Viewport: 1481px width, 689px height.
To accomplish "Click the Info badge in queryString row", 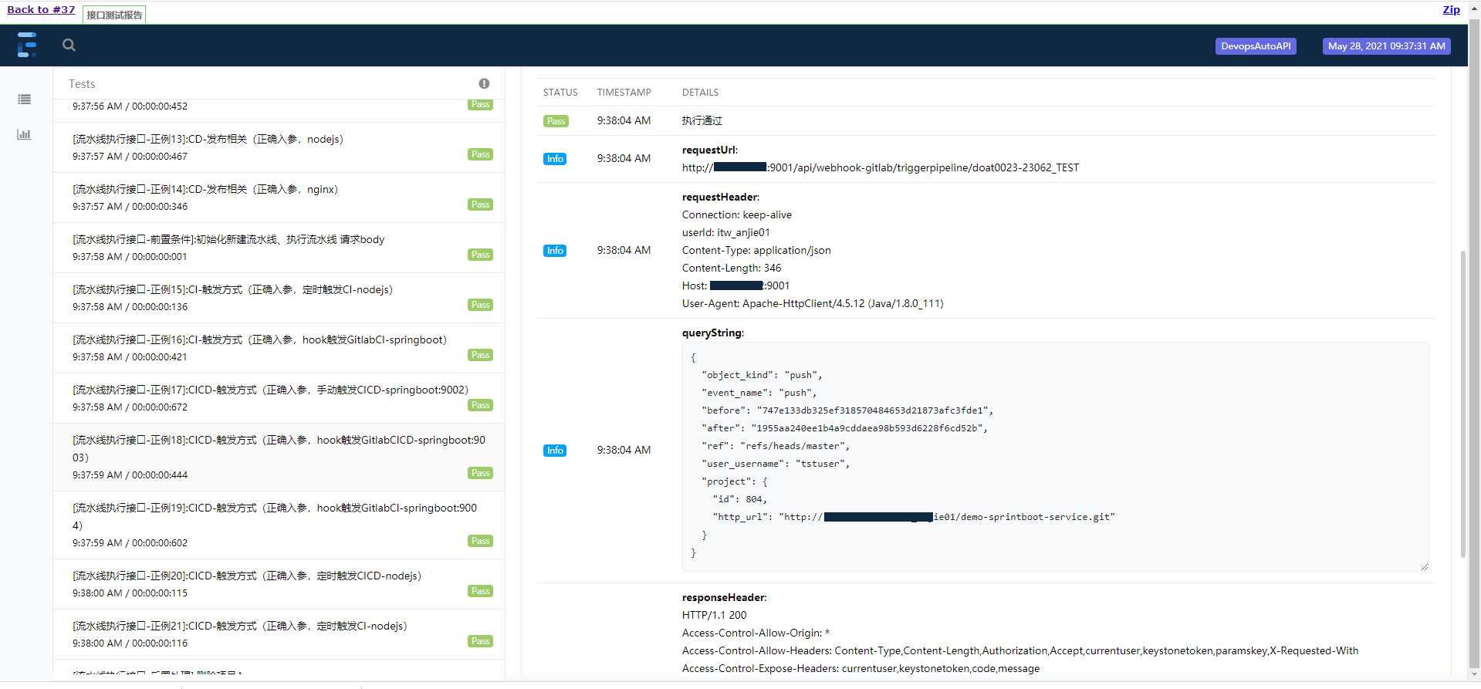I will pyautogui.click(x=555, y=451).
